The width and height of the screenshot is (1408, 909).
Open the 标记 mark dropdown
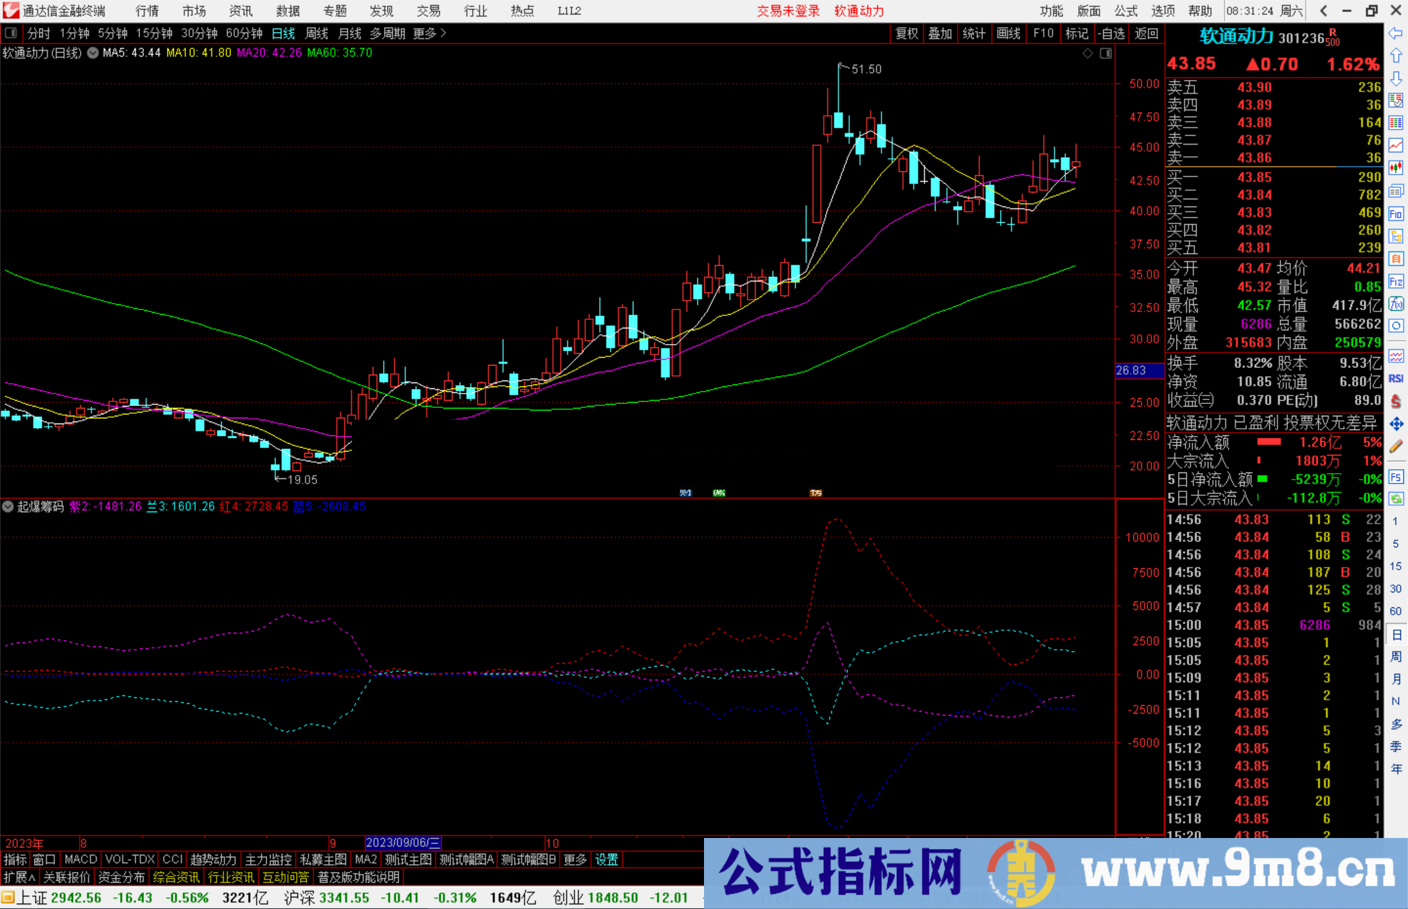point(1077,33)
